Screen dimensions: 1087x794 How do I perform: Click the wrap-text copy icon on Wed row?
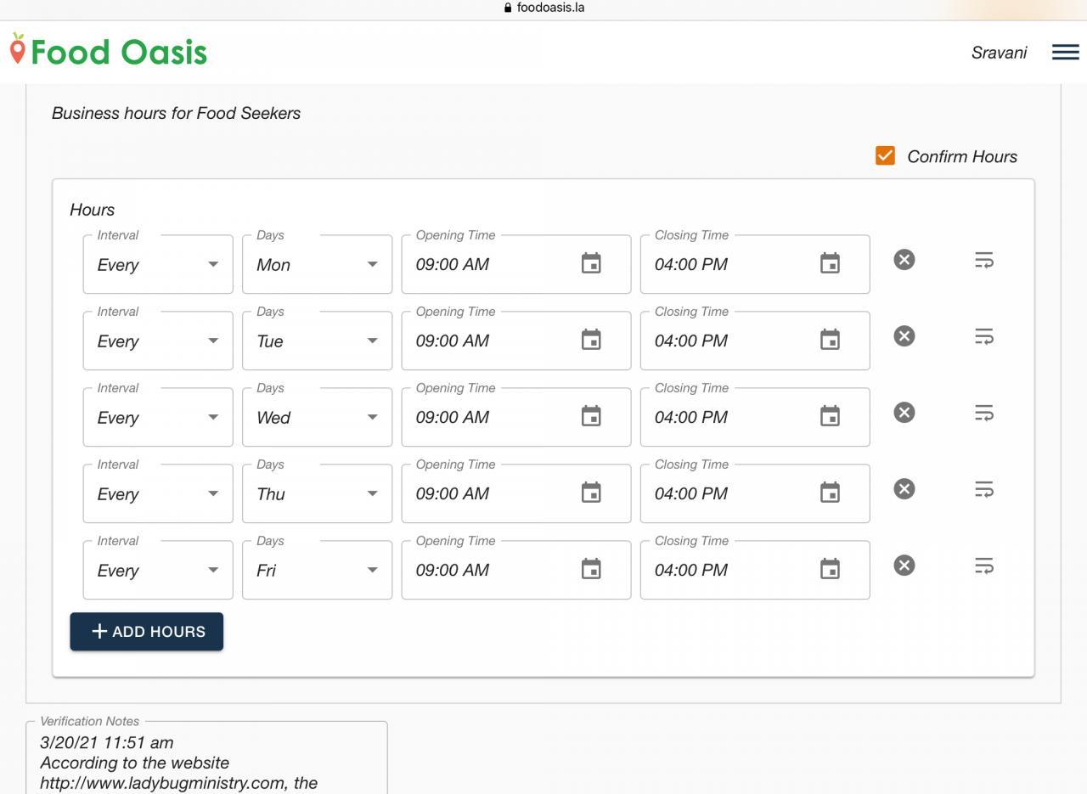(x=983, y=413)
